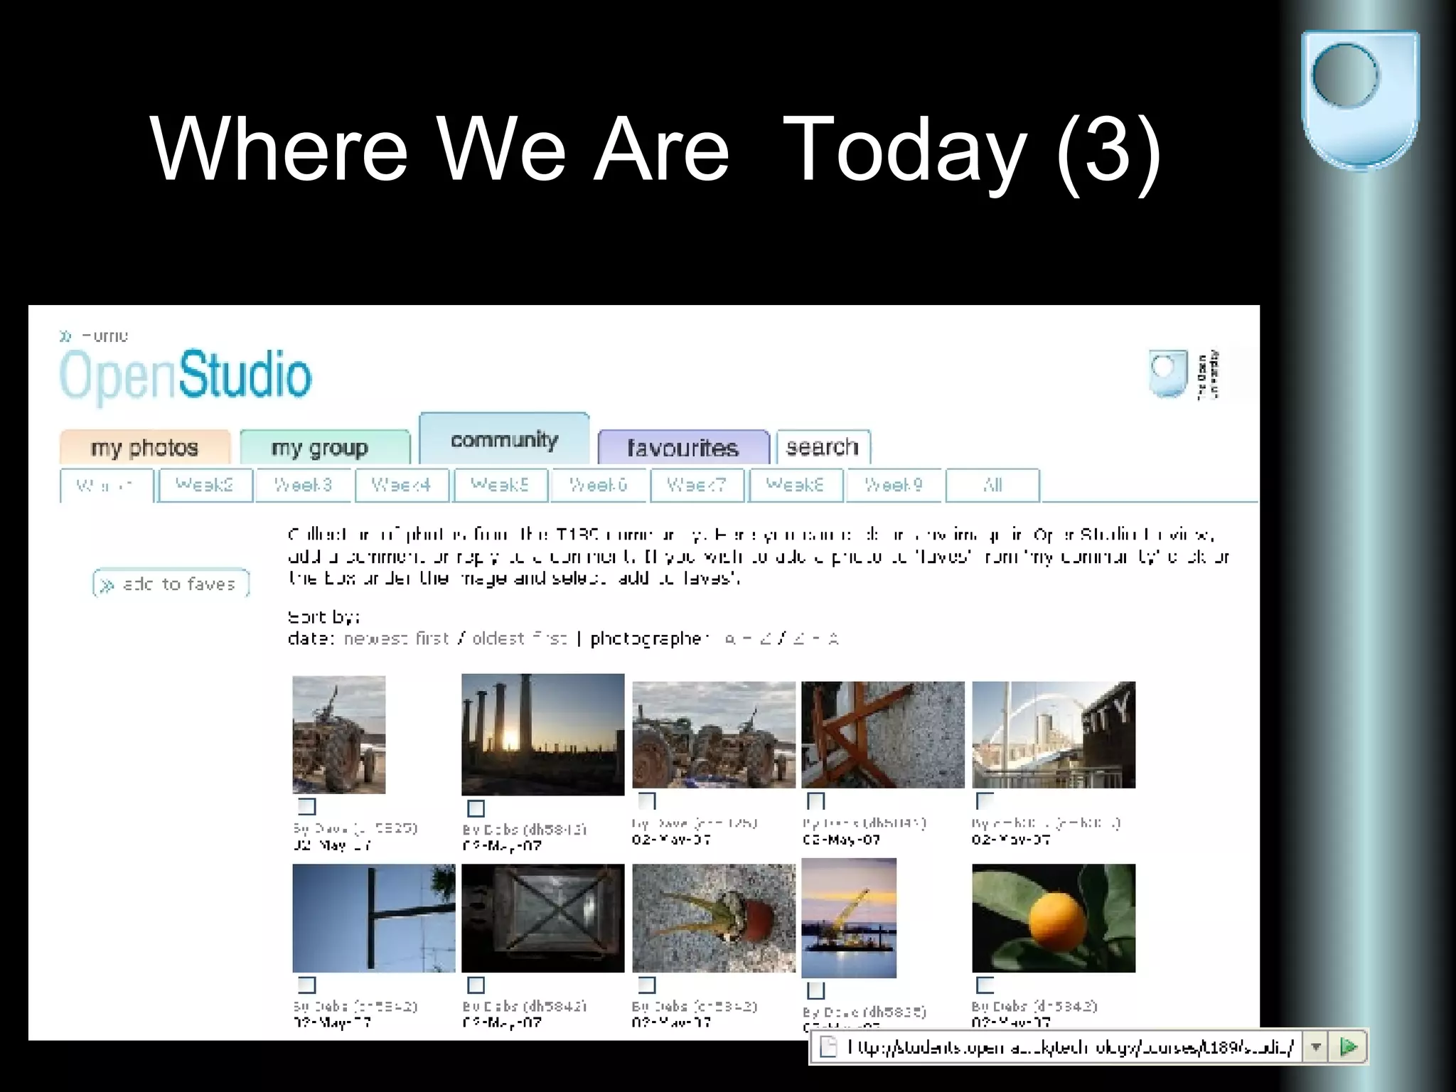Select the 'community' tab
The height and width of the screenshot is (1092, 1456).
click(504, 439)
